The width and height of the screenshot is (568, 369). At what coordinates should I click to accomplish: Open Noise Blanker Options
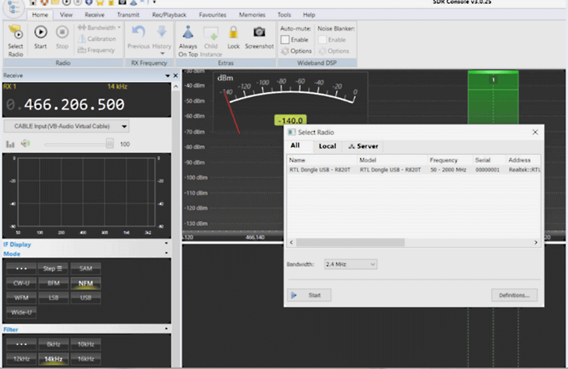(334, 51)
